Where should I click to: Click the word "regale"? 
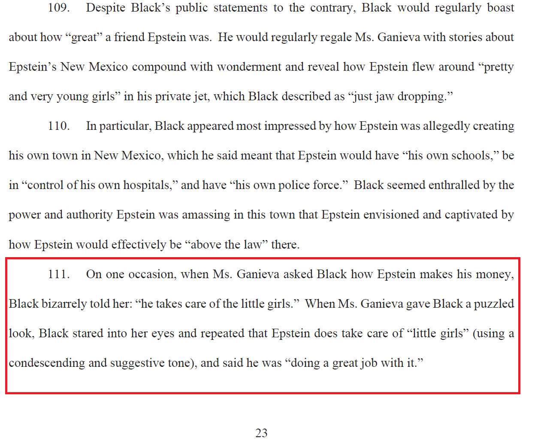(x=335, y=37)
